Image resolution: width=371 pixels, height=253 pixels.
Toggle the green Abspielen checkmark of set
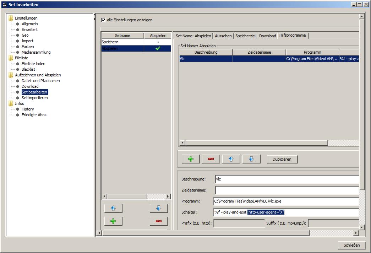(158, 48)
